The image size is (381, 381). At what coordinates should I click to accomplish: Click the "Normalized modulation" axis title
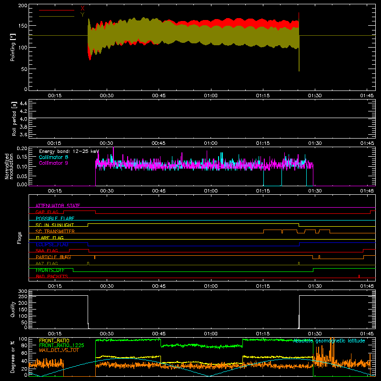tap(9, 166)
